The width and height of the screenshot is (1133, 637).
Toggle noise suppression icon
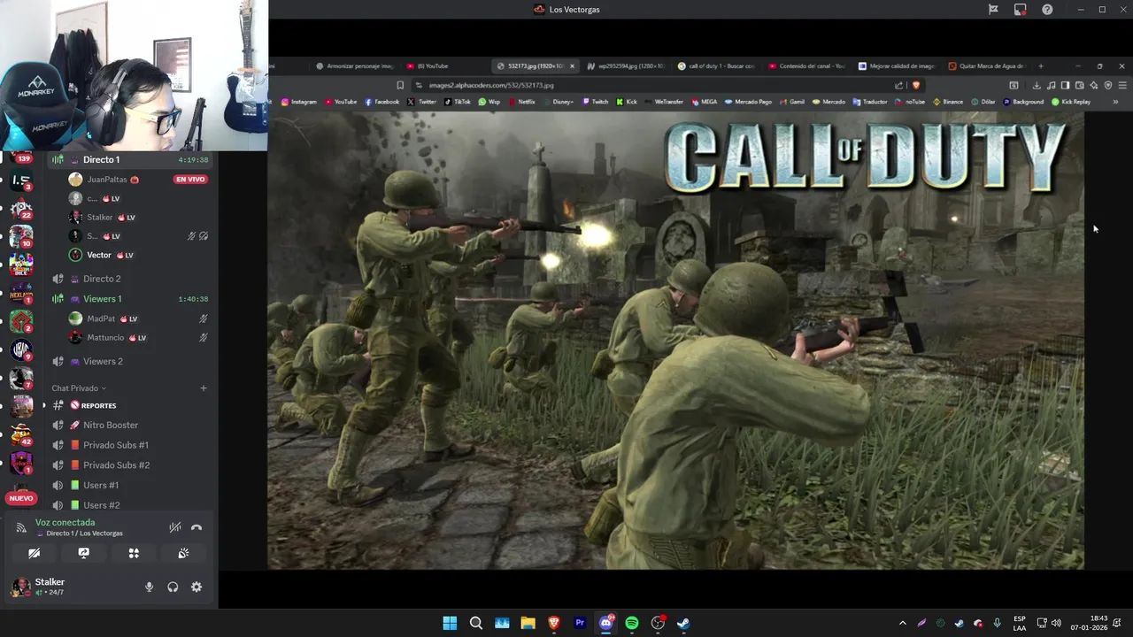click(x=175, y=527)
